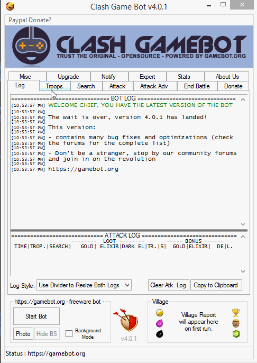
Task: Open the Attack tab
Action: pyautogui.click(x=117, y=86)
